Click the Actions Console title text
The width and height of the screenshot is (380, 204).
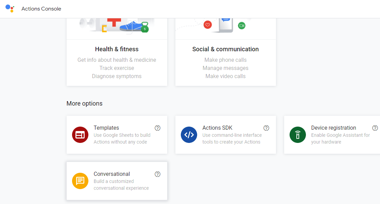tap(41, 8)
